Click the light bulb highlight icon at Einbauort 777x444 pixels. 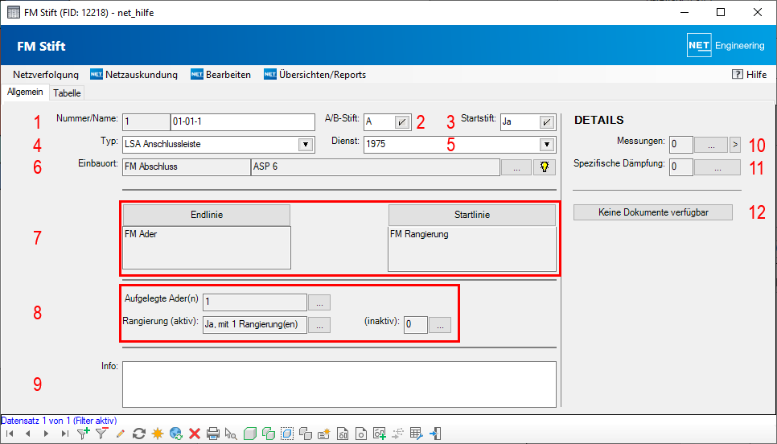[545, 167]
